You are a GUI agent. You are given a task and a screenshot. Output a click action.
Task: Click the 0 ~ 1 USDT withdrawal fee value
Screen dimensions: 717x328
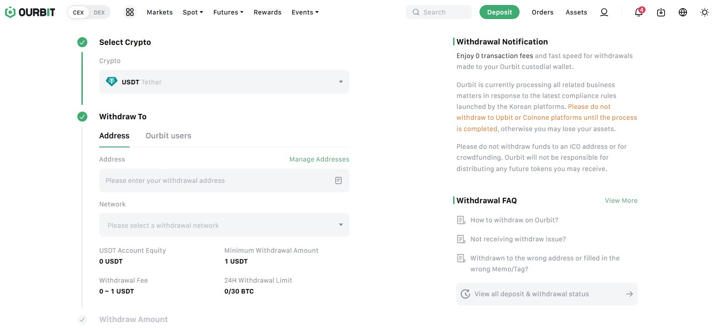[x=116, y=291]
